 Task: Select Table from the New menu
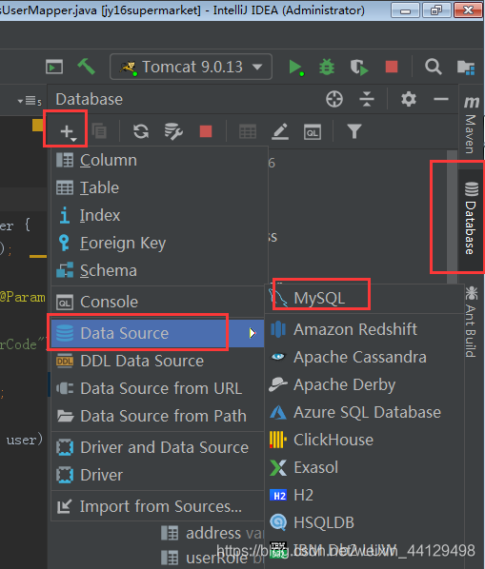point(159,187)
